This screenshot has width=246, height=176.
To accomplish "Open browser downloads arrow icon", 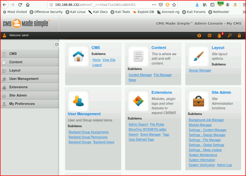I will tap(197, 5).
